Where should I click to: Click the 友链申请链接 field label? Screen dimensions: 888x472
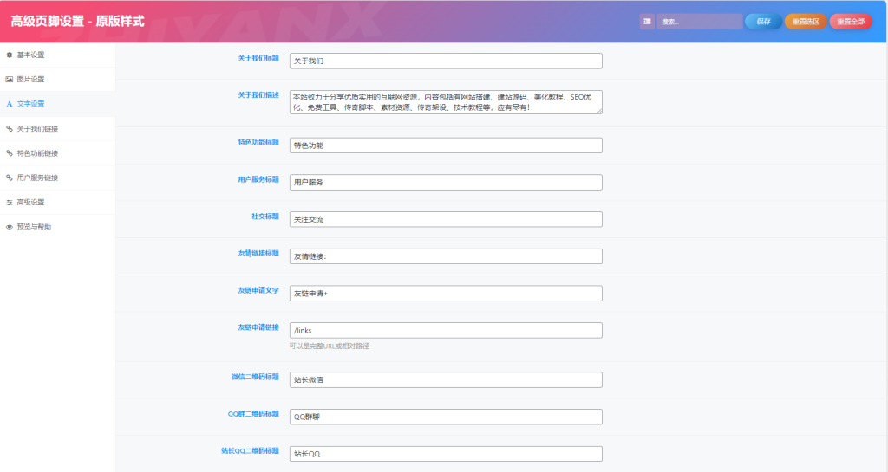pyautogui.click(x=258, y=327)
